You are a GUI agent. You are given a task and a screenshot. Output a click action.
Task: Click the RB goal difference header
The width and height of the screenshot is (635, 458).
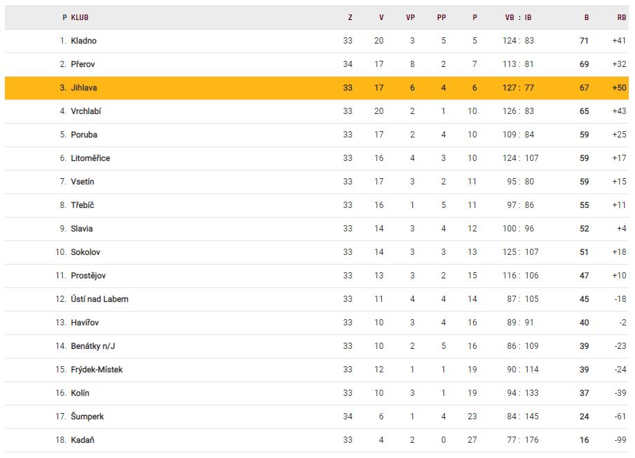[x=621, y=17]
